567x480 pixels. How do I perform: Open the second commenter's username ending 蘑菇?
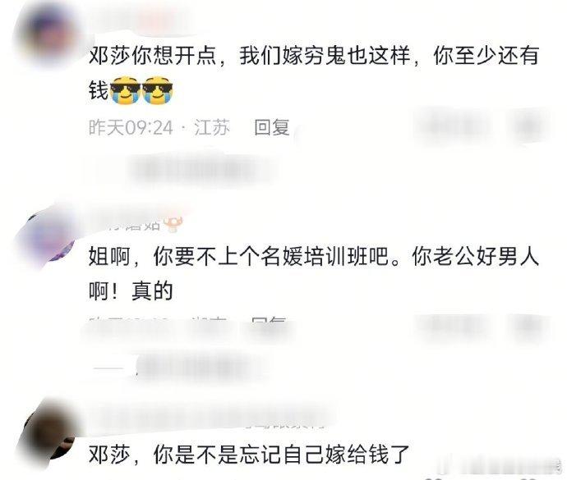click(128, 224)
